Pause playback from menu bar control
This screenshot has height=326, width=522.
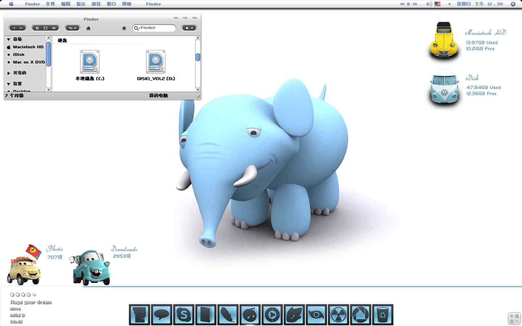(x=409, y=4)
